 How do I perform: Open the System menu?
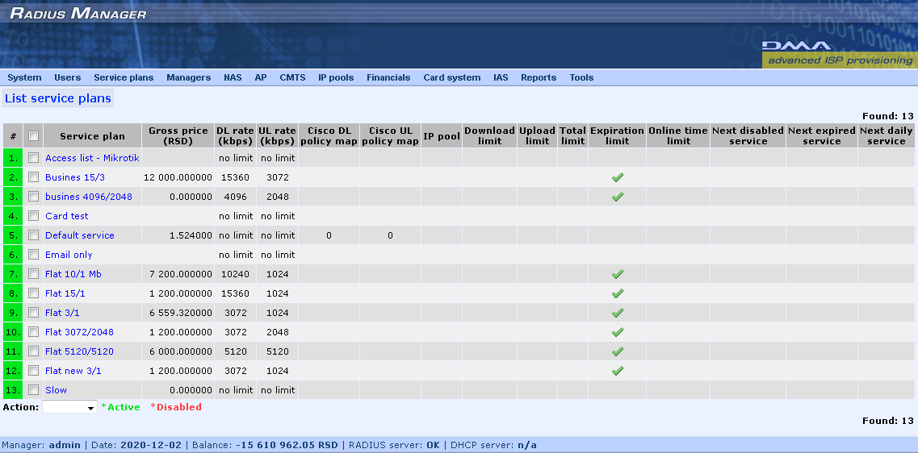point(24,77)
